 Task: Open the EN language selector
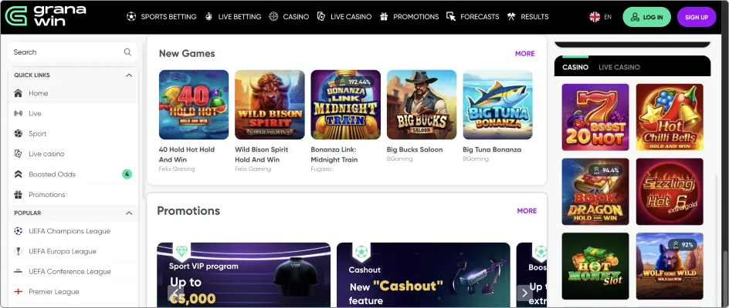pos(600,17)
